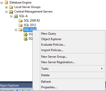The image size is (106, 91).
Task: Collapse the SQL 2014 group
Action: pyautogui.click(x=16, y=30)
